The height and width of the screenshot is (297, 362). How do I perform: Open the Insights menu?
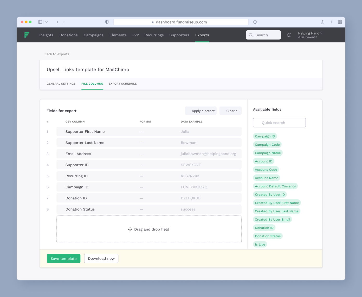[46, 35]
